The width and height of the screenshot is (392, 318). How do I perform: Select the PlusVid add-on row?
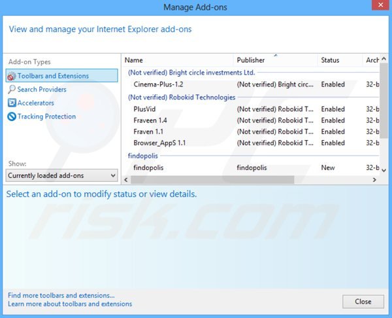pyautogui.click(x=252, y=109)
